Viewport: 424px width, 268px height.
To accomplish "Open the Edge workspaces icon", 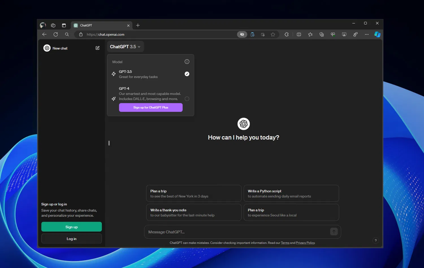I will (x=53, y=25).
